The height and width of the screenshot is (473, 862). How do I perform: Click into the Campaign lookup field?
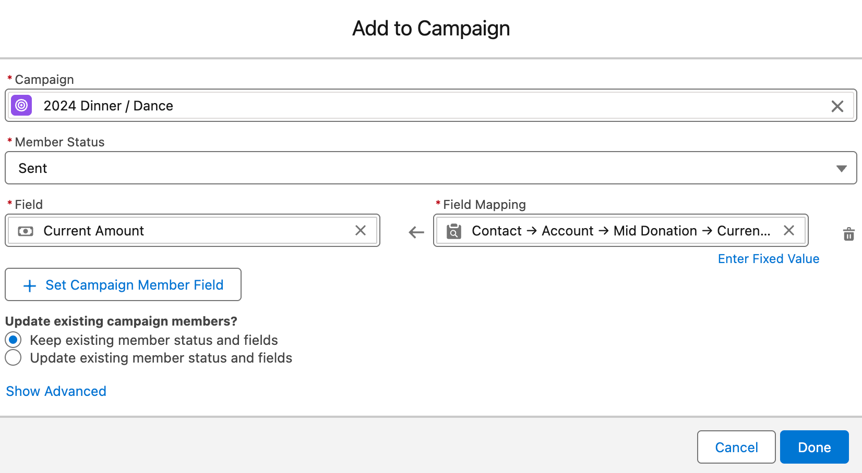coord(417,106)
